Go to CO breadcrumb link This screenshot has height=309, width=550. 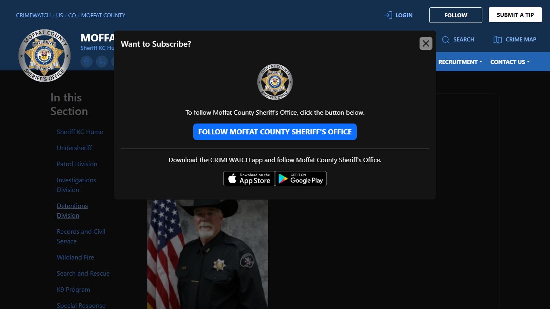72,15
